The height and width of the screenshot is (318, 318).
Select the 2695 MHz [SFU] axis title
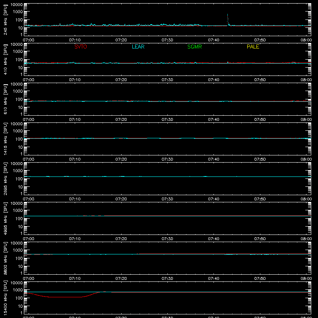(x=5, y=178)
